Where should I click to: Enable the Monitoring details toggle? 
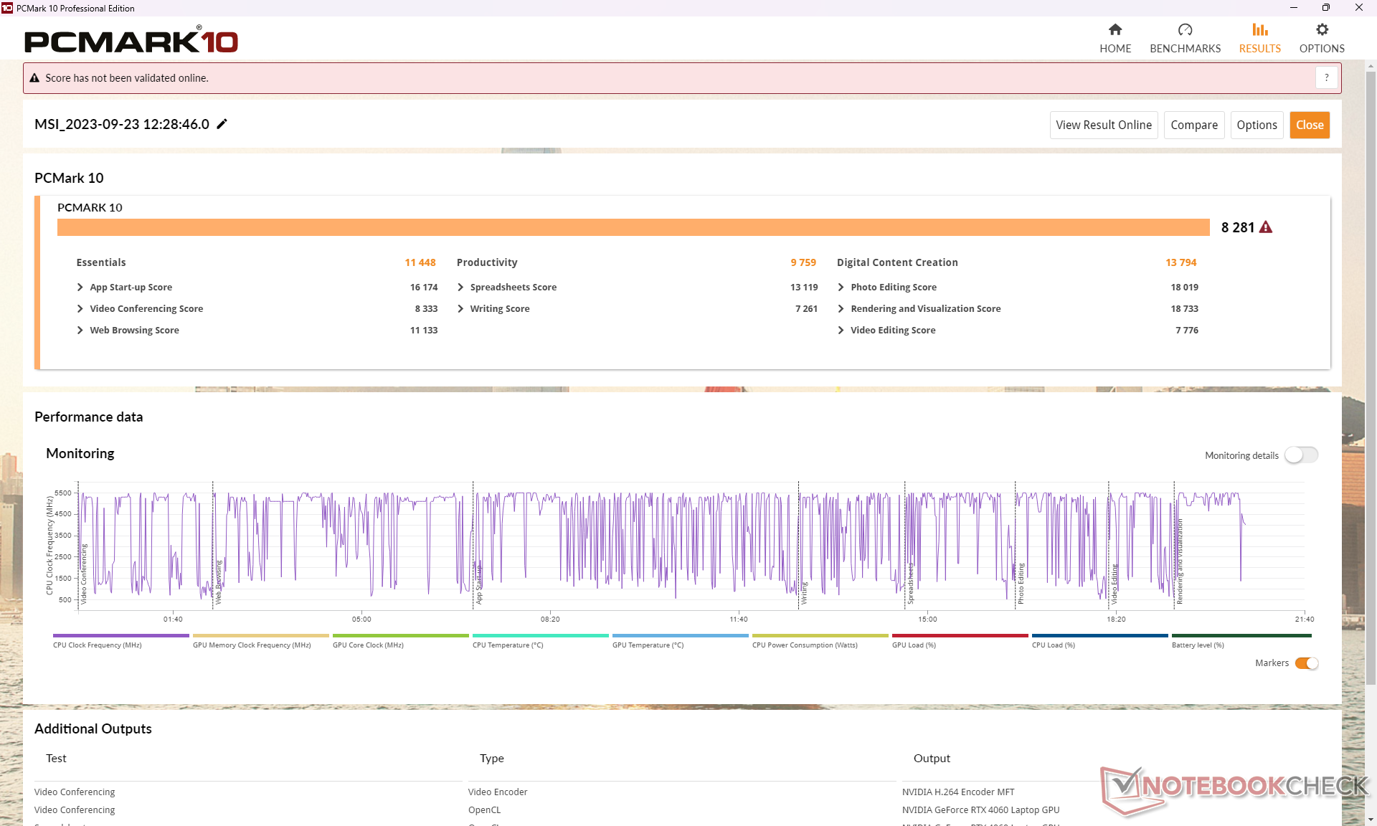[x=1301, y=455]
